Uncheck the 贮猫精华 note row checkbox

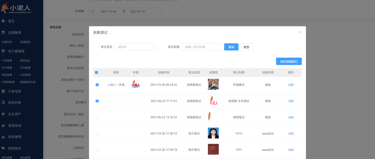click(97, 85)
